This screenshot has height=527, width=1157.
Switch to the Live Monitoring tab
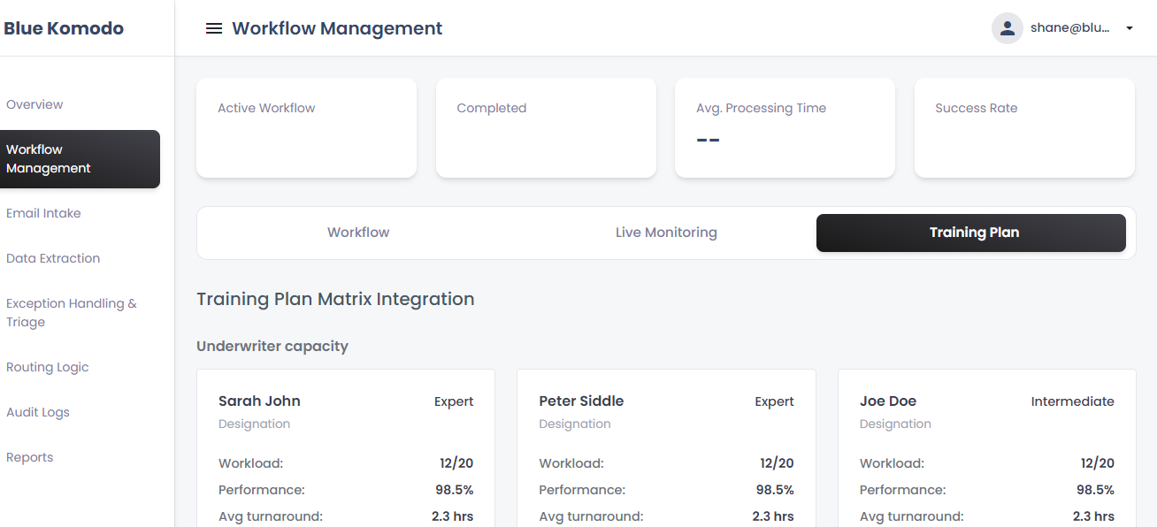click(666, 233)
